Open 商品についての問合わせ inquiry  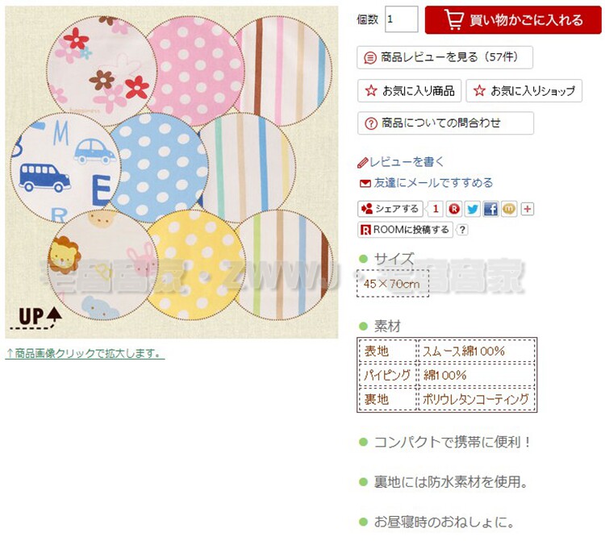(445, 123)
